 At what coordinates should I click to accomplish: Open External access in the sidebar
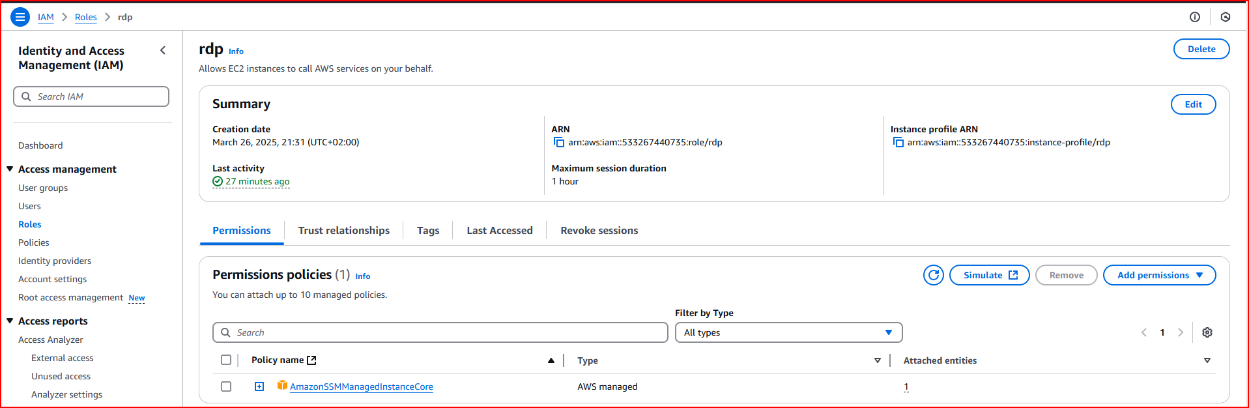(x=63, y=358)
